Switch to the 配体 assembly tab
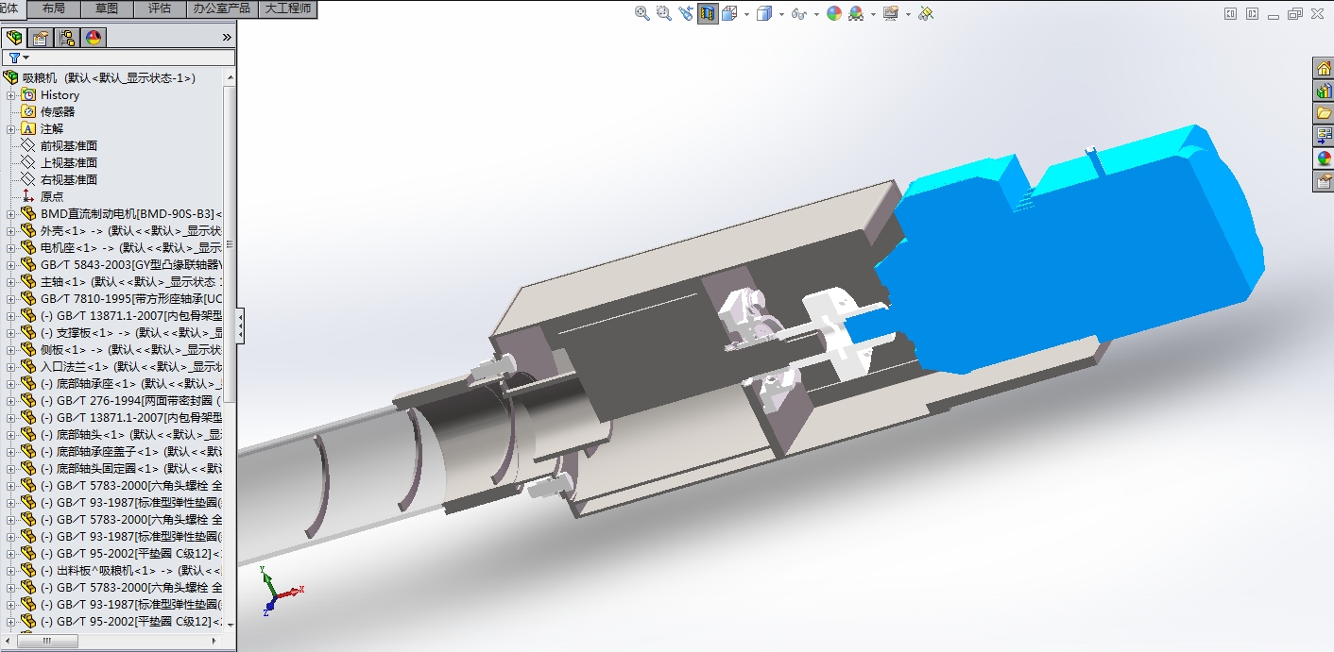Image resolution: width=1334 pixels, height=652 pixels. pyautogui.click(x=11, y=8)
